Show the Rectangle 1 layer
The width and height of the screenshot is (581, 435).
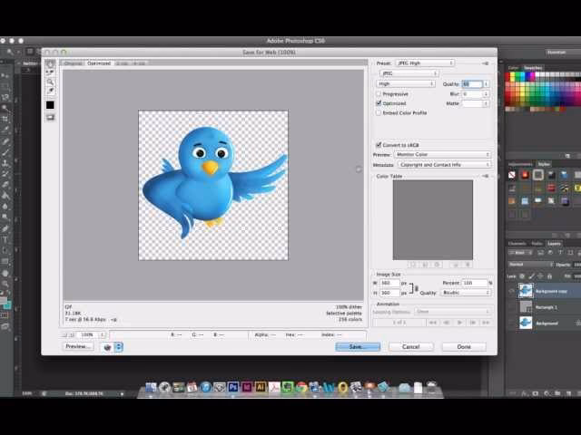tap(512, 307)
